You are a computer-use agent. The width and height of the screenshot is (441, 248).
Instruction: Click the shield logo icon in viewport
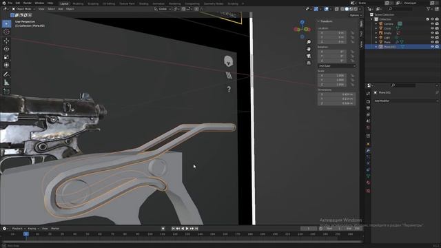(x=228, y=61)
